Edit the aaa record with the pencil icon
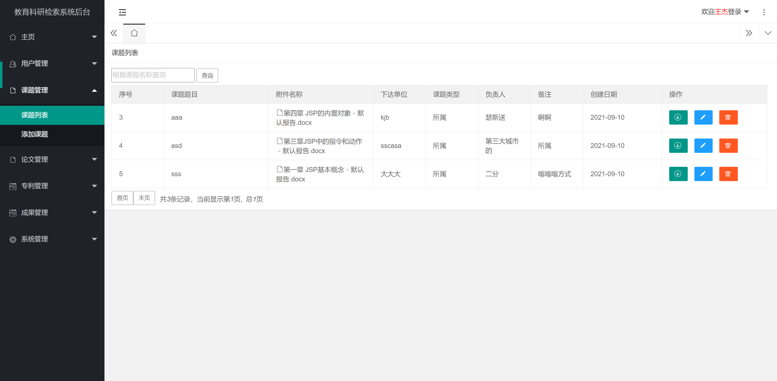Screen dimensions: 777x381 click(x=703, y=117)
